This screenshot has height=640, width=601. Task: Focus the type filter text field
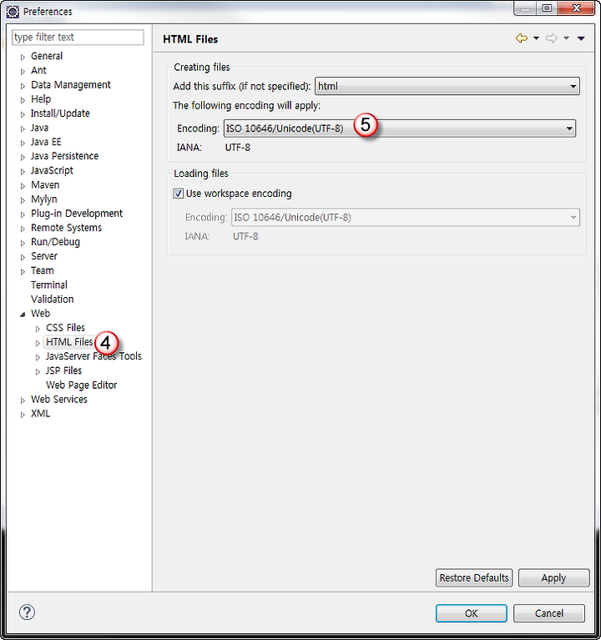pos(78,38)
